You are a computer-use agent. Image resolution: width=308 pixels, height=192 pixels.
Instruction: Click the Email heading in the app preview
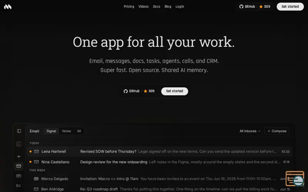(34, 131)
